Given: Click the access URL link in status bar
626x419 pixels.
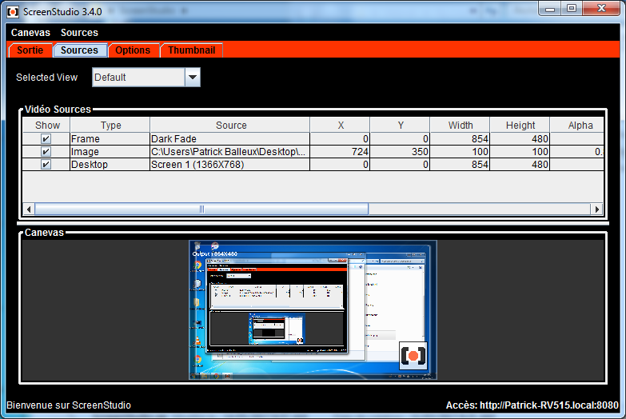Looking at the screenshot, I should (x=532, y=405).
